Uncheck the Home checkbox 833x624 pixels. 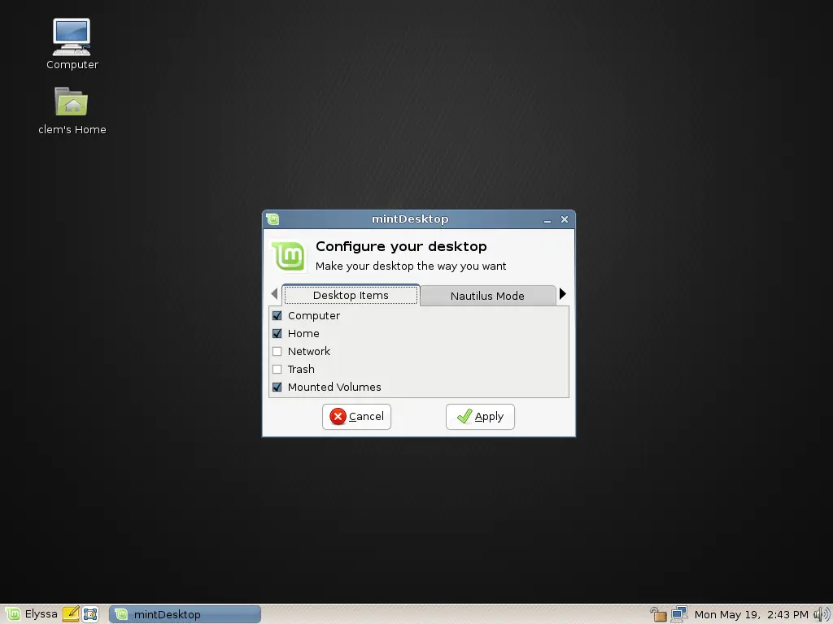(x=277, y=334)
